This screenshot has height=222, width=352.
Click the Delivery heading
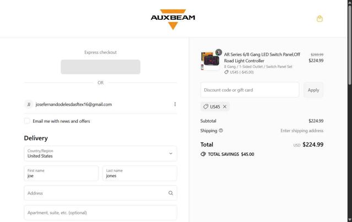(x=36, y=138)
